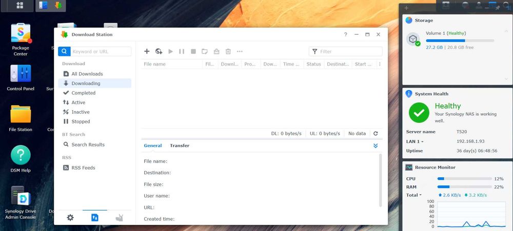Open the more actions ellipsis menu
The image size is (513, 231).
(x=240, y=51)
